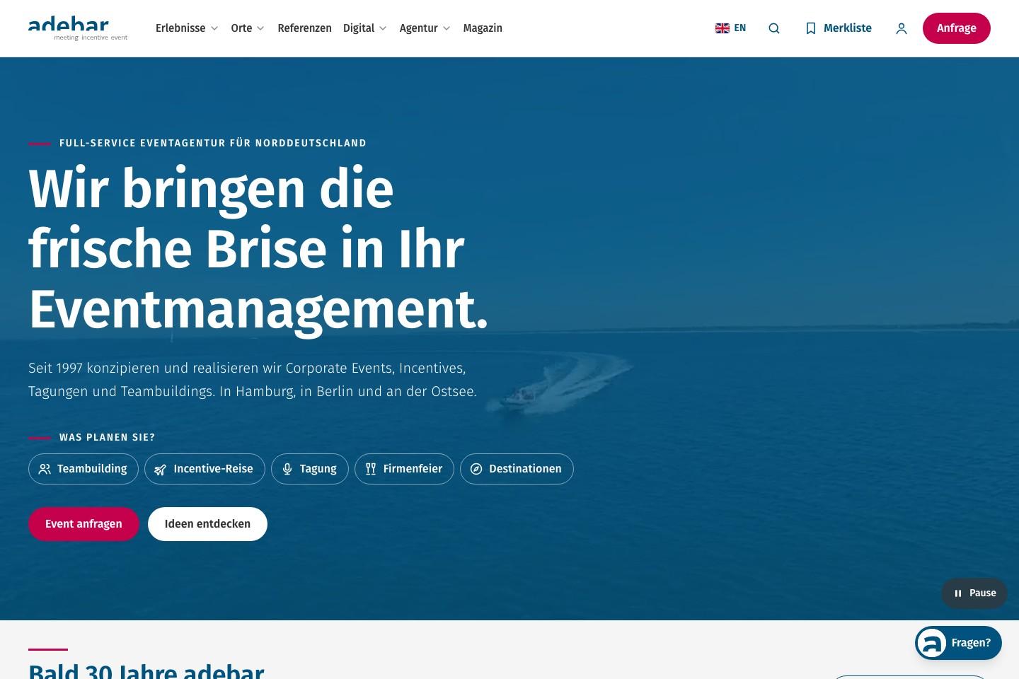Select the Incentive-Reise chip label
The height and width of the screenshot is (679, 1019).
click(213, 469)
